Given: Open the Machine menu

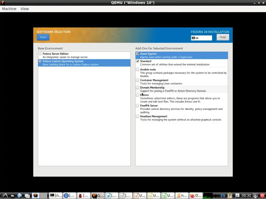Looking at the screenshot, I should (9, 9).
